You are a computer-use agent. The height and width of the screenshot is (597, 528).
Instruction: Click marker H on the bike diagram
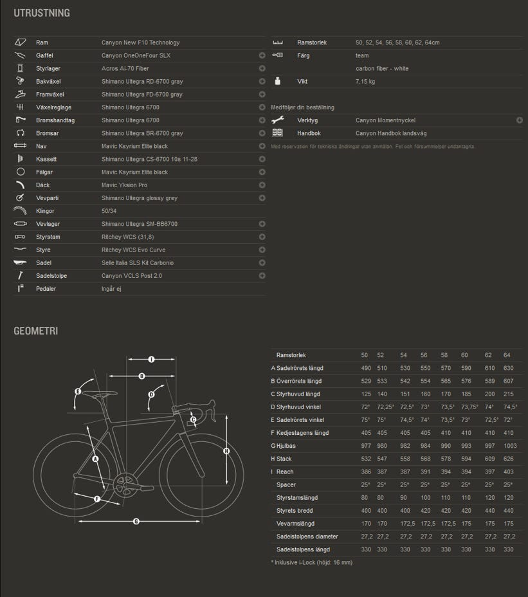pos(226,451)
